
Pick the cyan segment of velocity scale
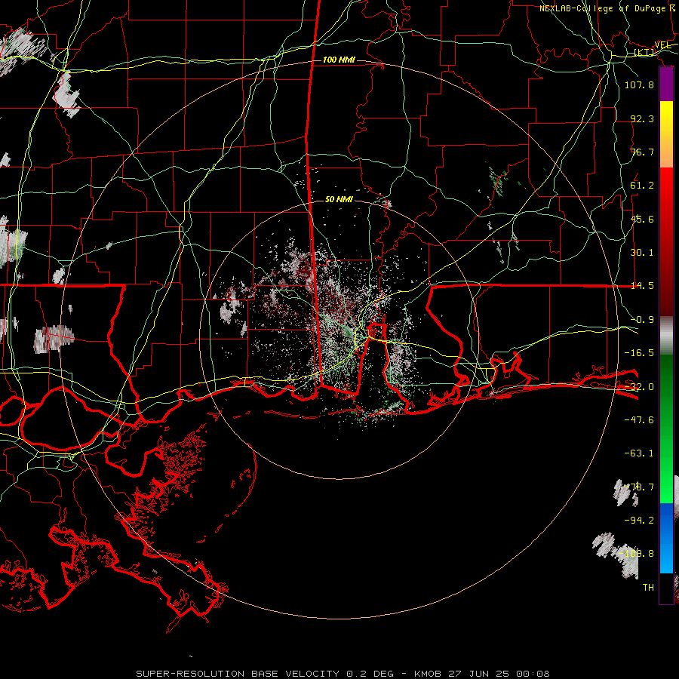pyautogui.click(x=666, y=561)
